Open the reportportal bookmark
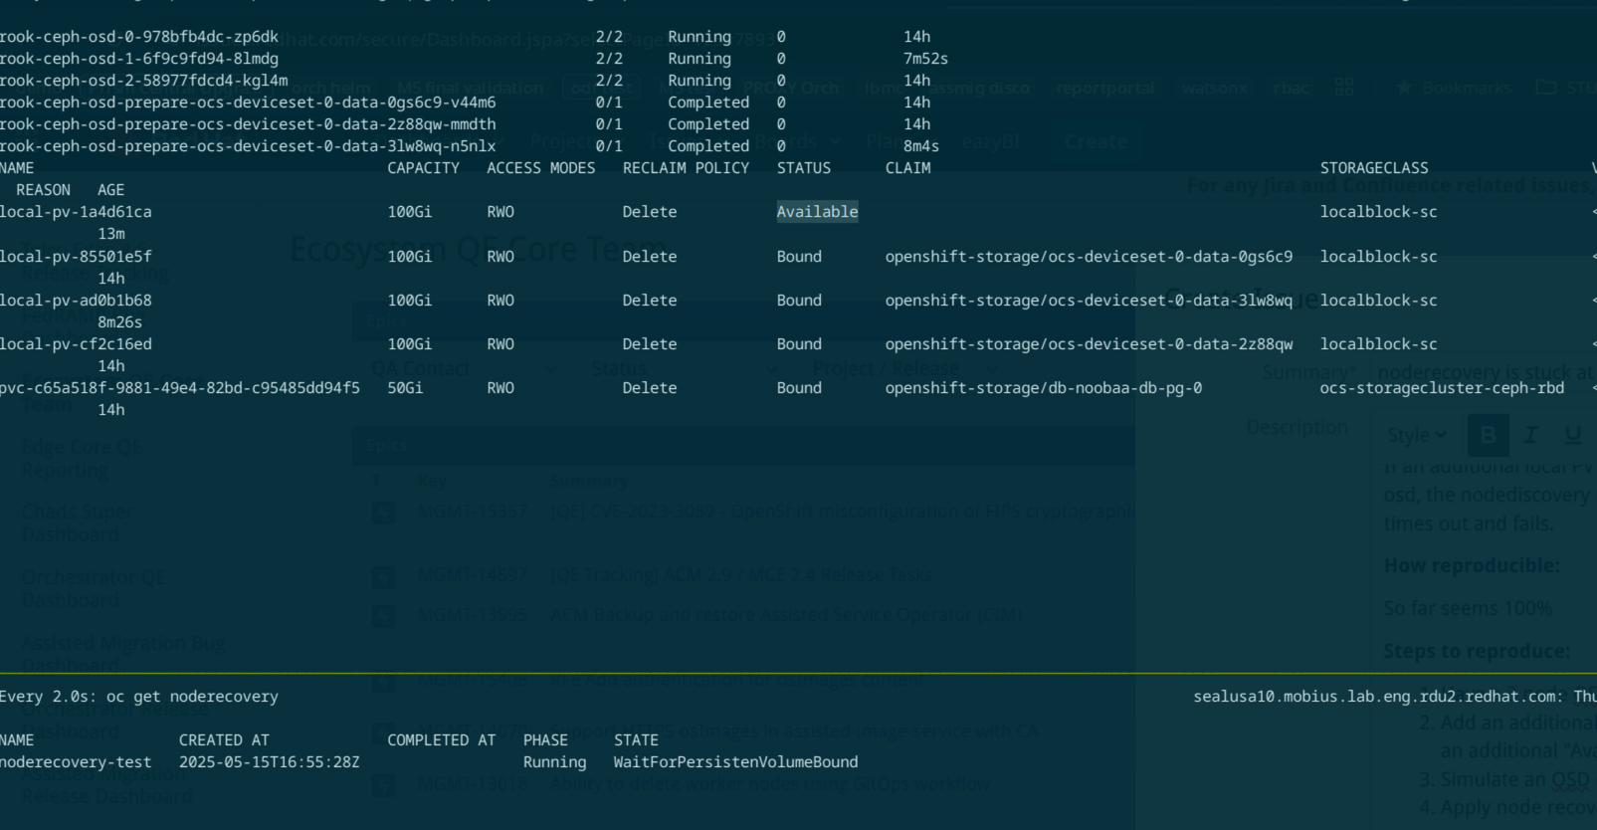This screenshot has height=830, width=1597. click(1104, 88)
